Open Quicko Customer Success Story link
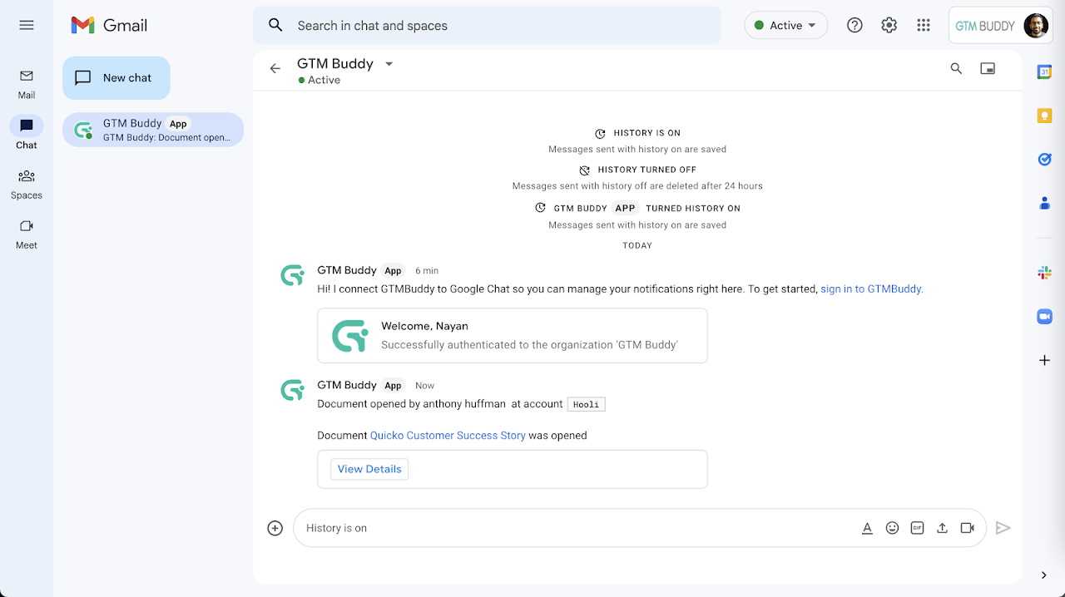This screenshot has height=597, width=1065. click(448, 435)
